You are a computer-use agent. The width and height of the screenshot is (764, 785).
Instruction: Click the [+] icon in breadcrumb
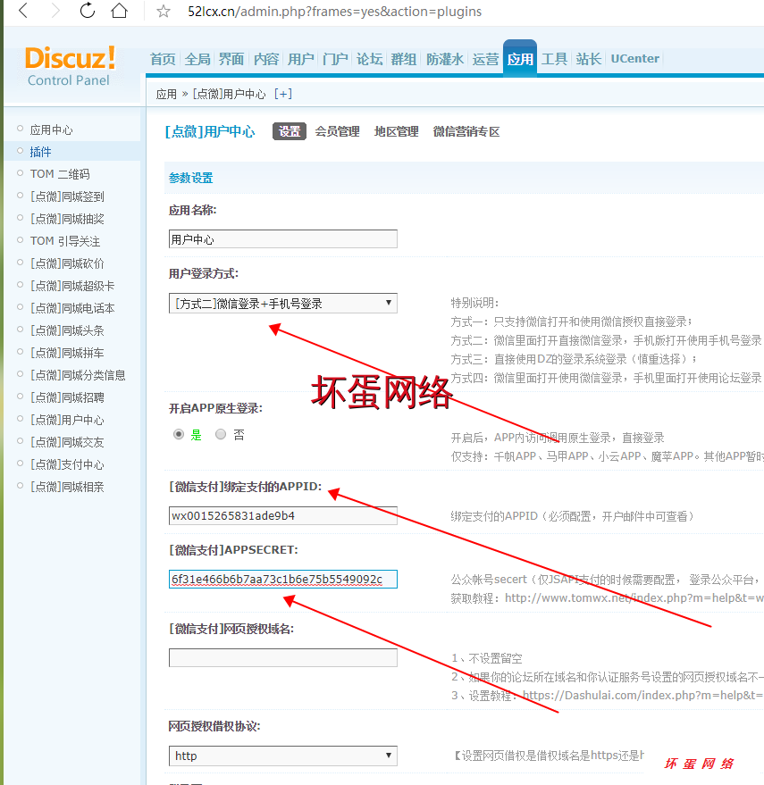[x=282, y=94]
